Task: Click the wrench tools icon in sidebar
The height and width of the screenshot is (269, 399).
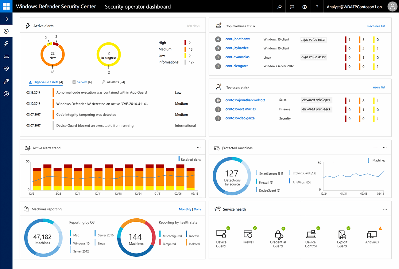Action: [x=6, y=81]
